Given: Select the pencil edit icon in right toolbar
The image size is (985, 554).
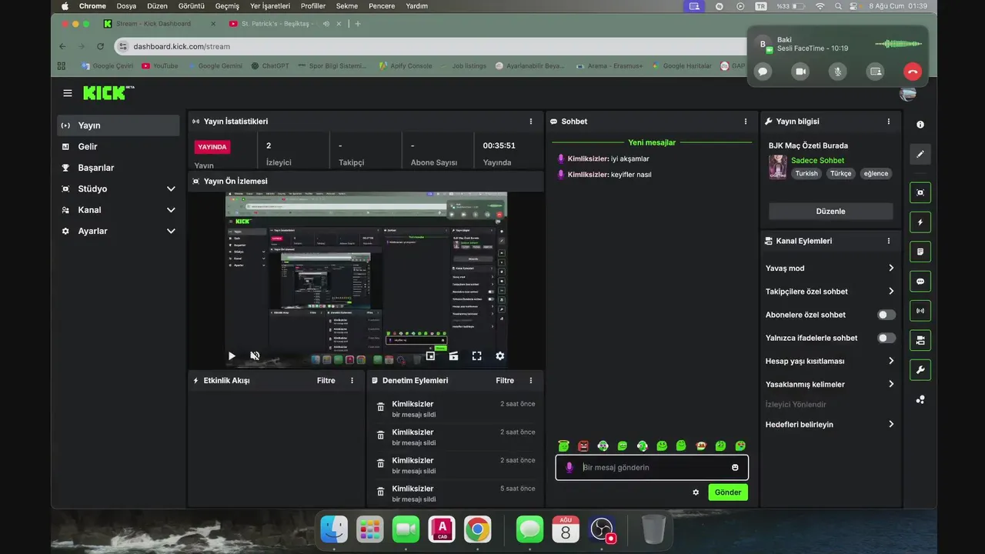Looking at the screenshot, I should 920,155.
